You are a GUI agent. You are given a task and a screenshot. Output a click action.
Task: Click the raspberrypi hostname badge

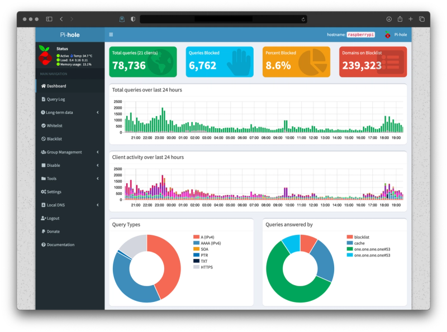point(360,35)
